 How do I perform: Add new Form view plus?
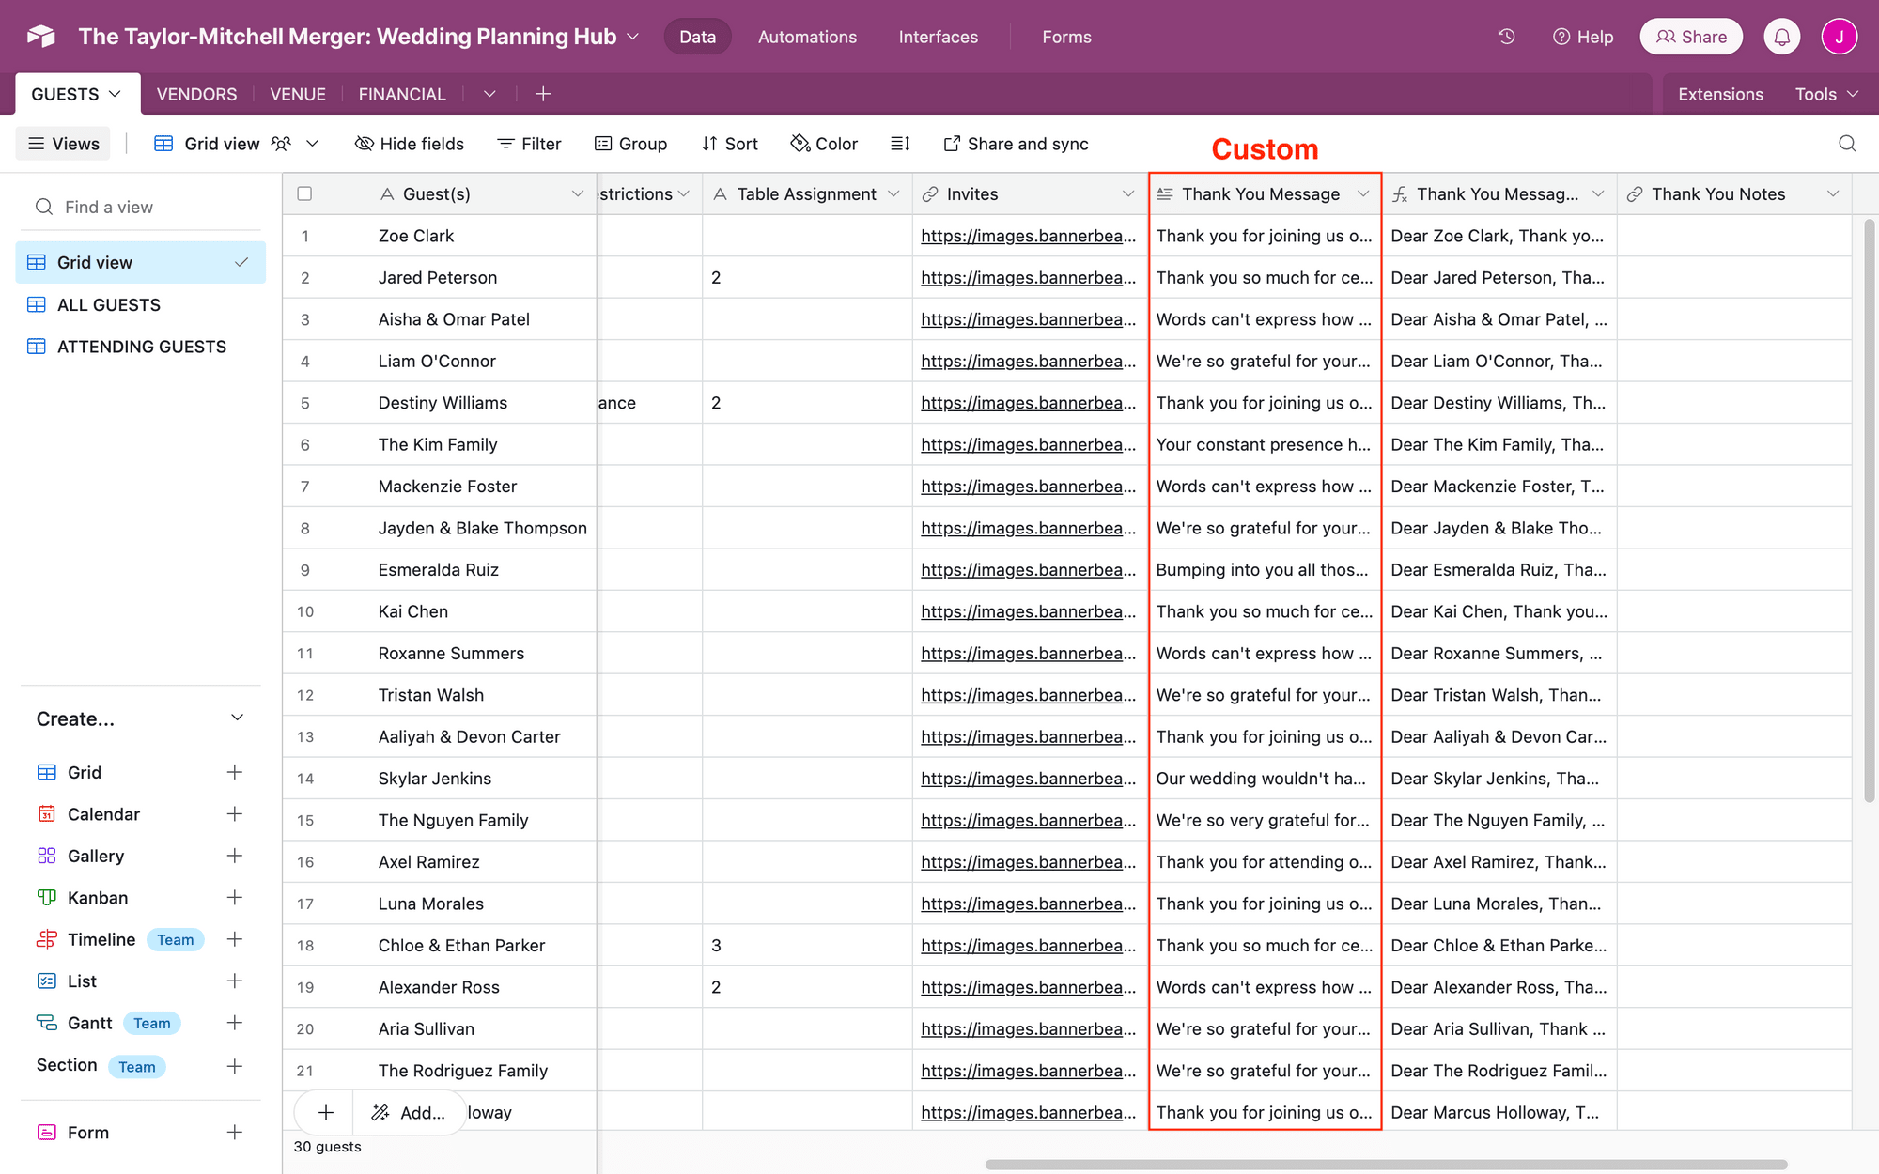[x=235, y=1133]
